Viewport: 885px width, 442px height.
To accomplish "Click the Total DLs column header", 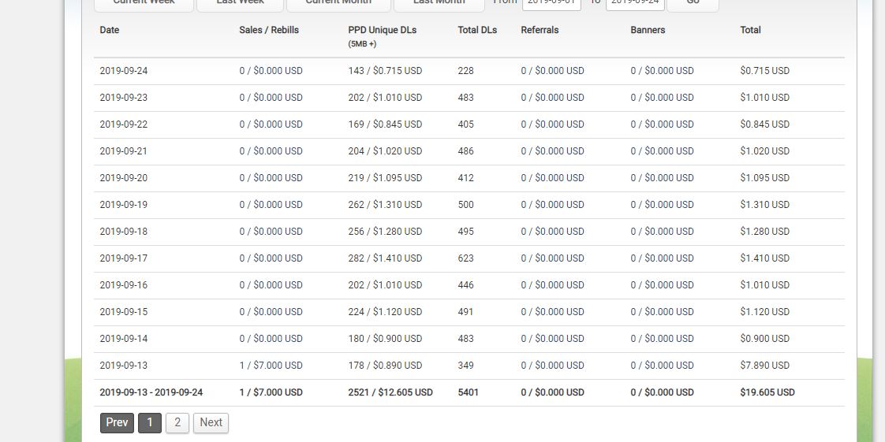I will pos(477,30).
